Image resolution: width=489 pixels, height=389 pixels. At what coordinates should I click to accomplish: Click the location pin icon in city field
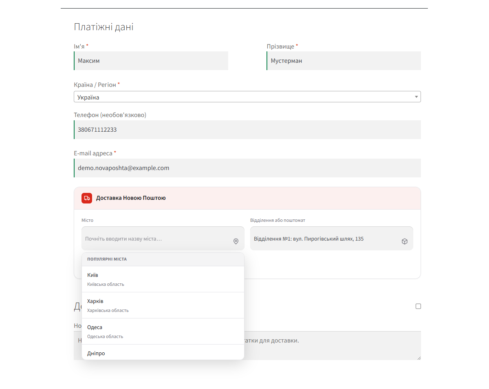coord(236,241)
